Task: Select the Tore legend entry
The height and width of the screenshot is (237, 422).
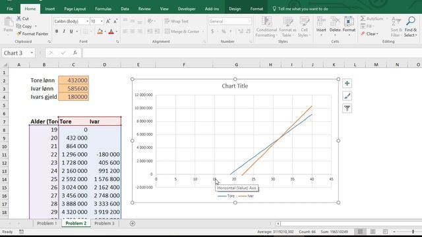Action: (226, 196)
